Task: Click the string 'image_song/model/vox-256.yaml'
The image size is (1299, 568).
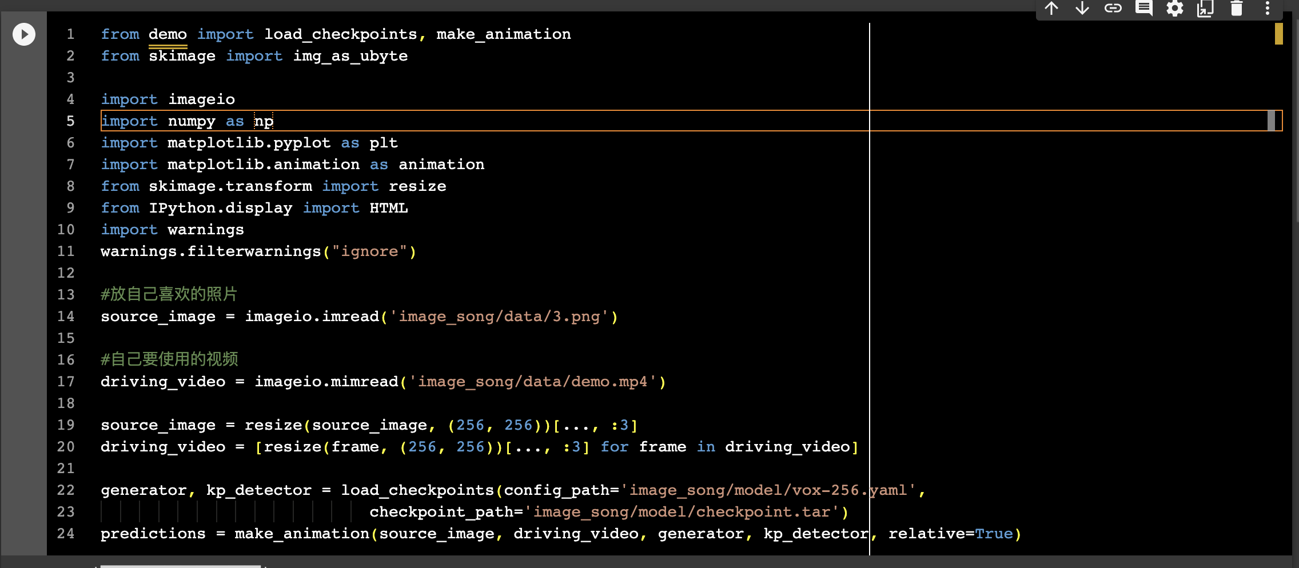Action: coord(768,490)
